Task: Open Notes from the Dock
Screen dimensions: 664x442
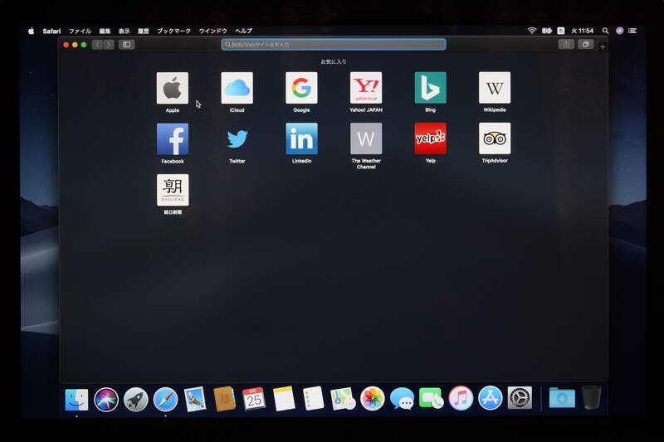Action: (x=284, y=398)
